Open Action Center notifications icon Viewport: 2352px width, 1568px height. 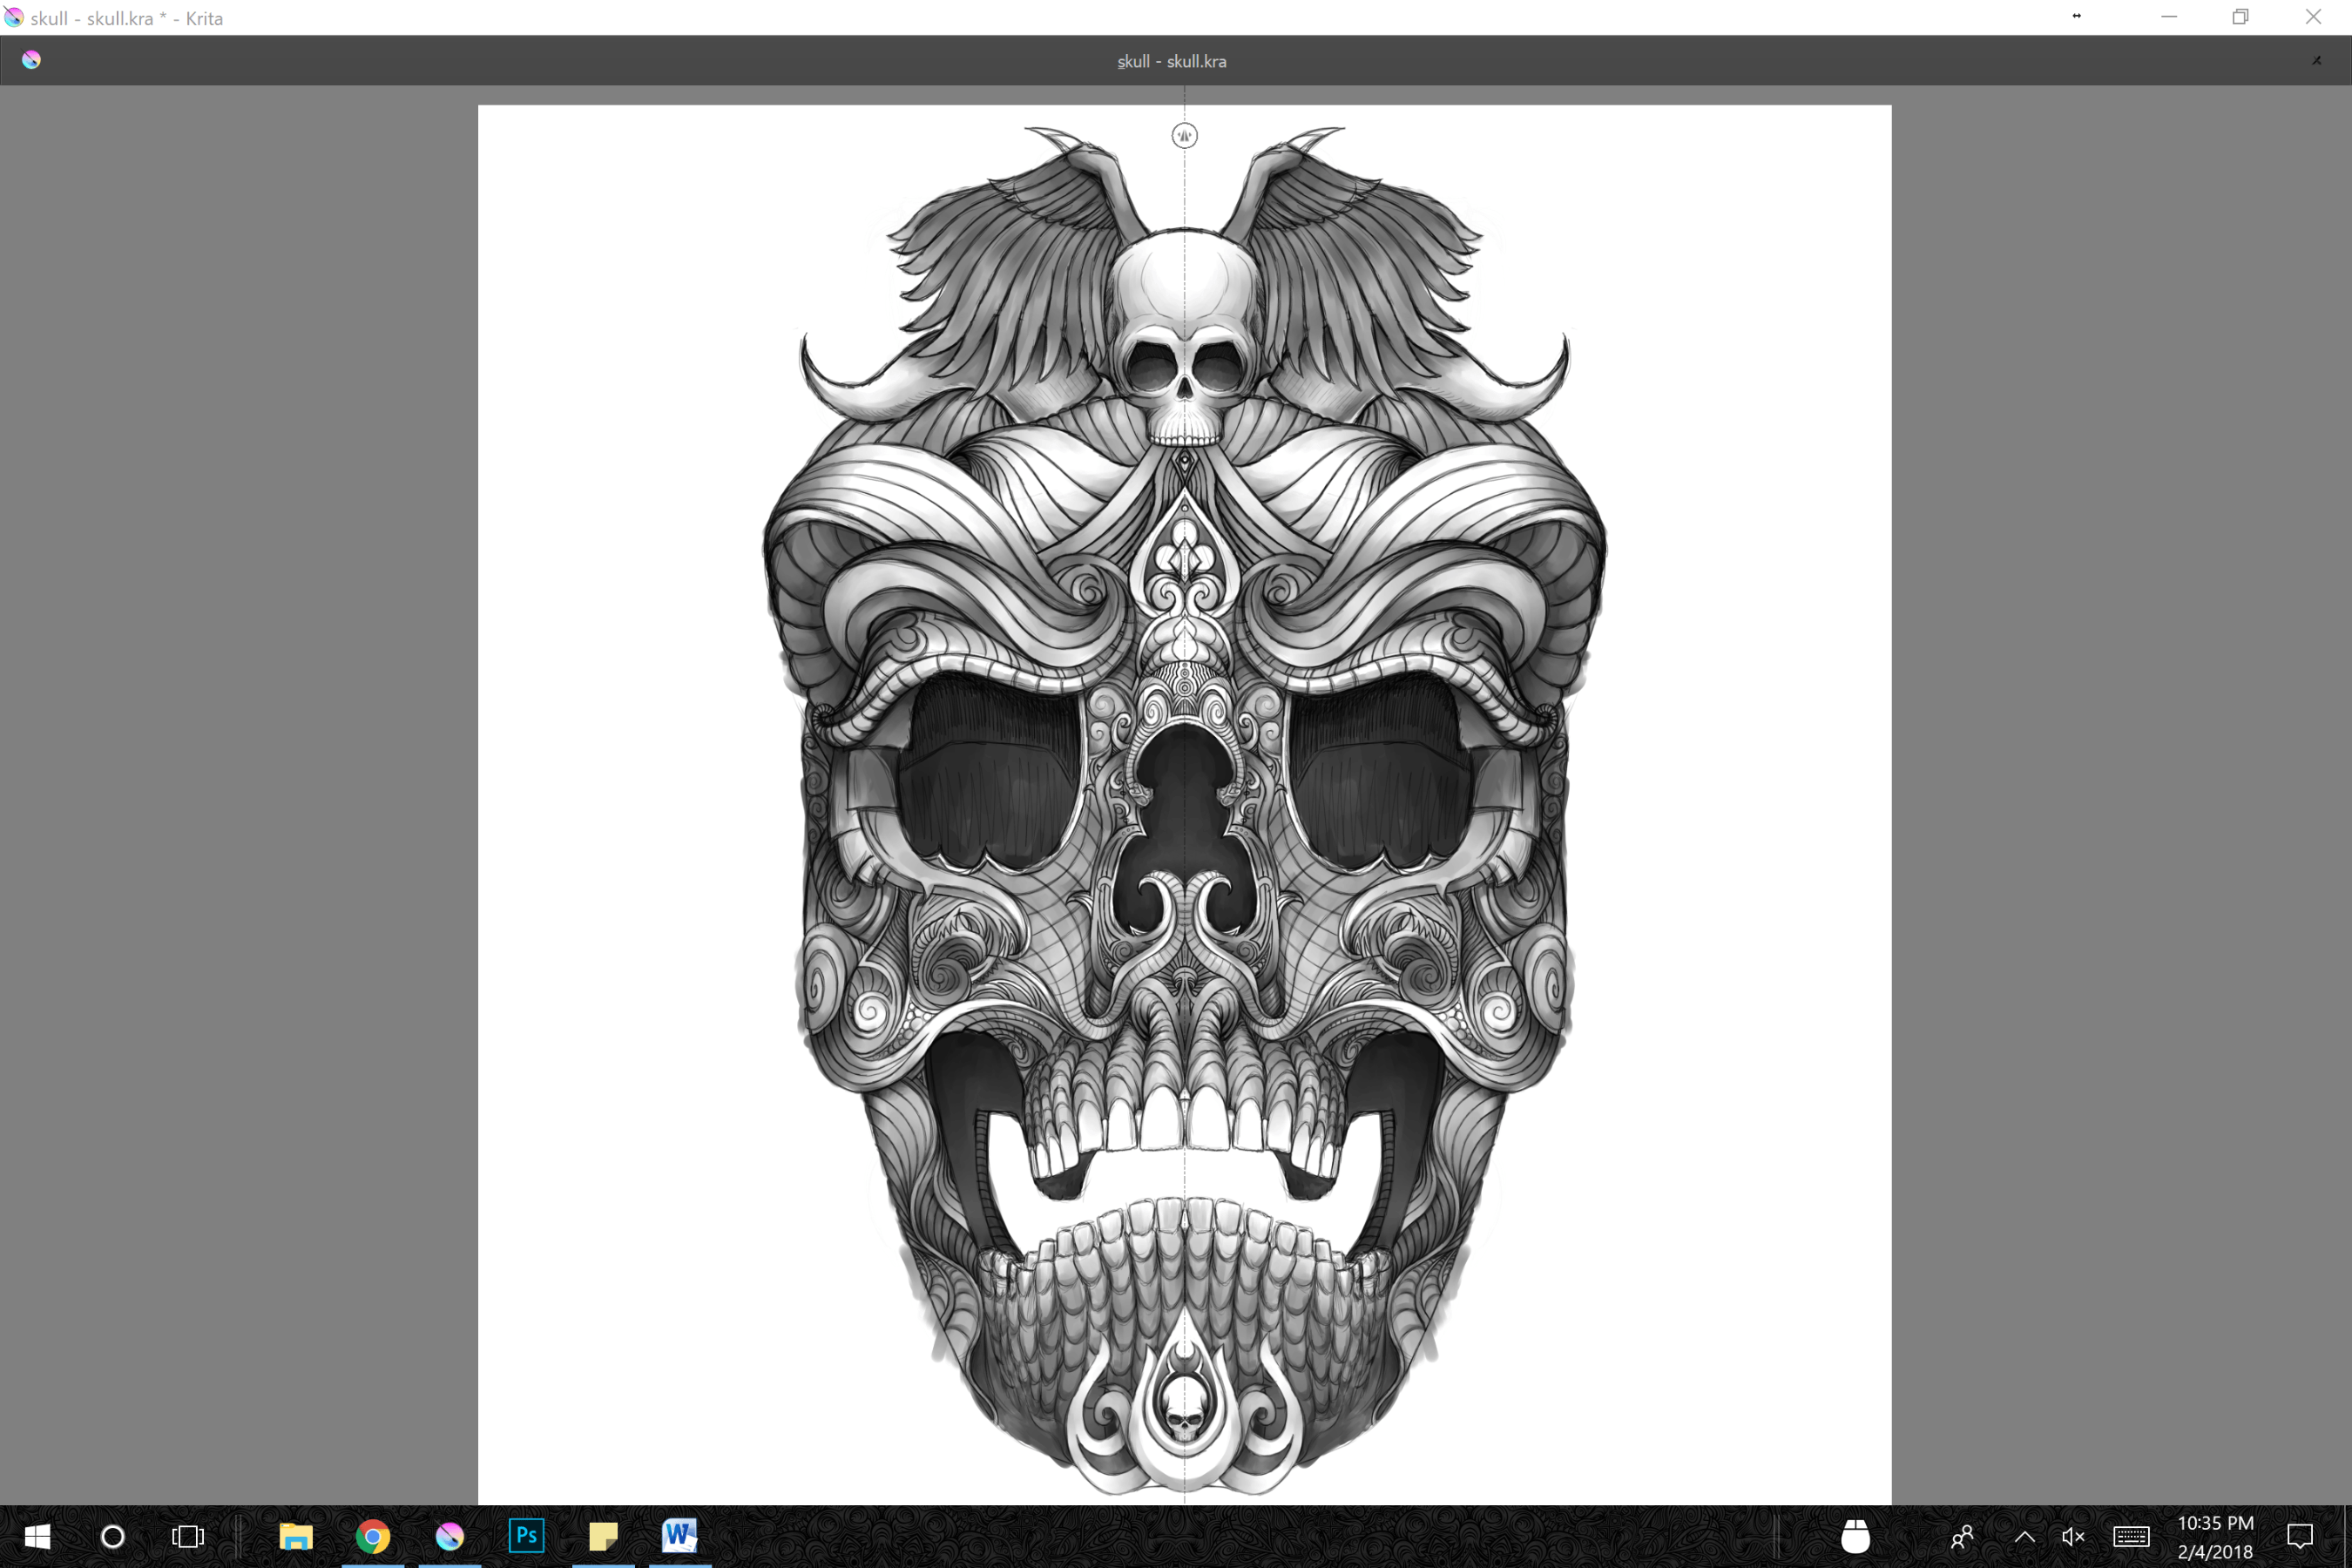[2300, 1536]
